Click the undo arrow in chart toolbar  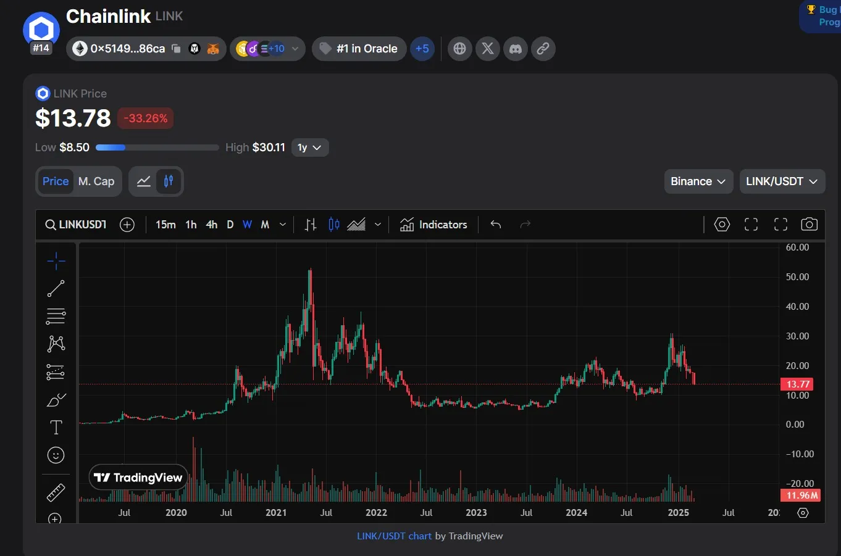[495, 225]
